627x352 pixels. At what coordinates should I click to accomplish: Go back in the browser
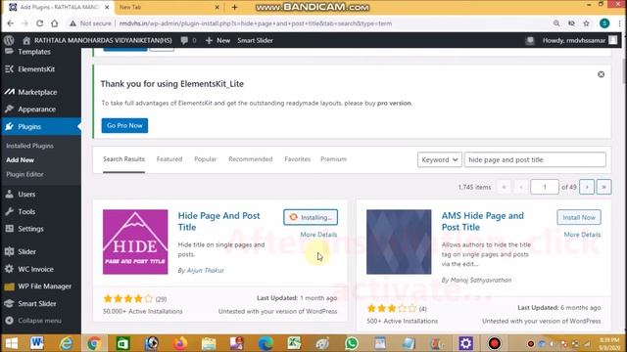11,23
